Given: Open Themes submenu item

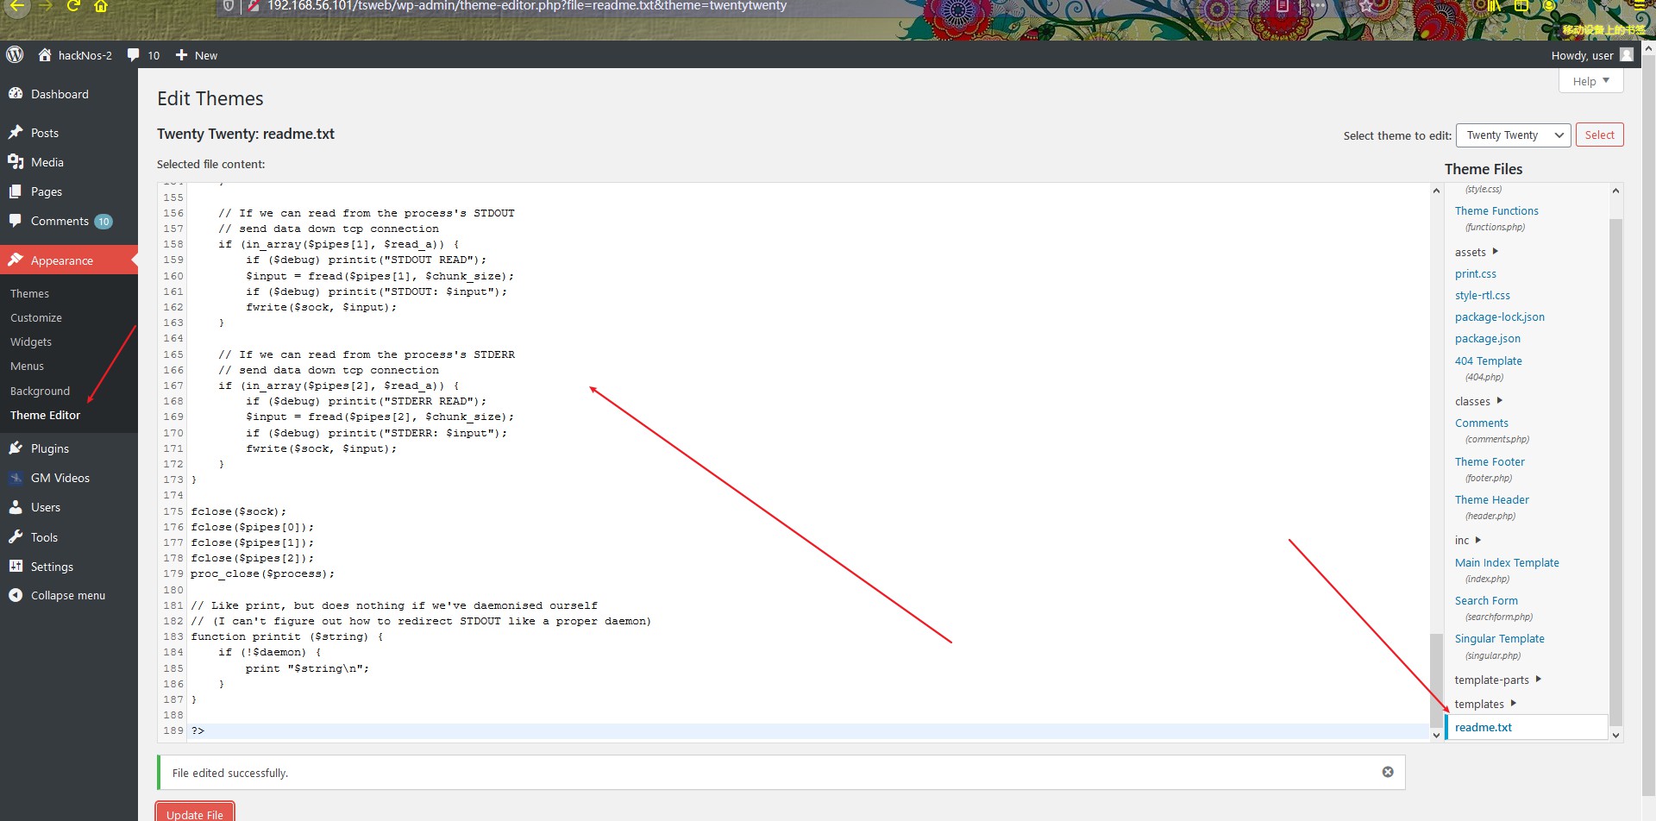Looking at the screenshot, I should pyautogui.click(x=29, y=293).
